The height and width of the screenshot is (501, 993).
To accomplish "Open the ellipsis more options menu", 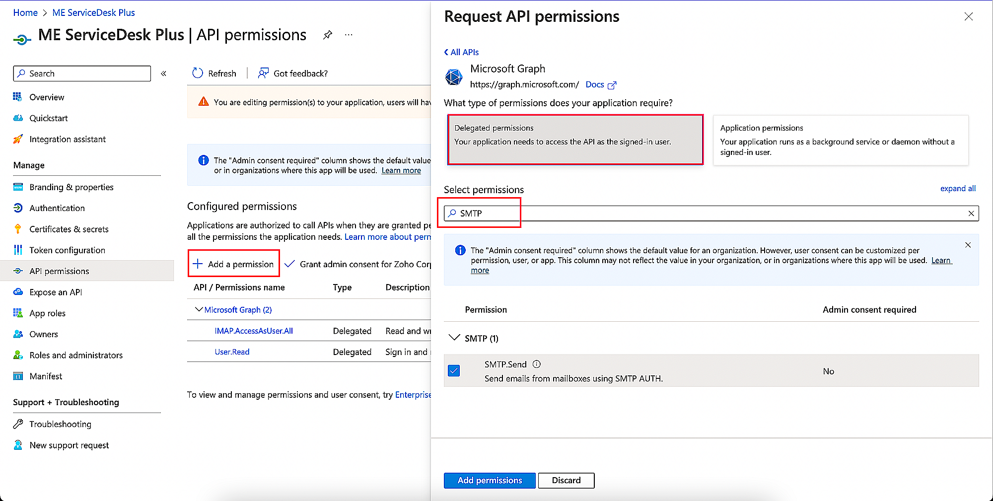I will pyautogui.click(x=349, y=35).
